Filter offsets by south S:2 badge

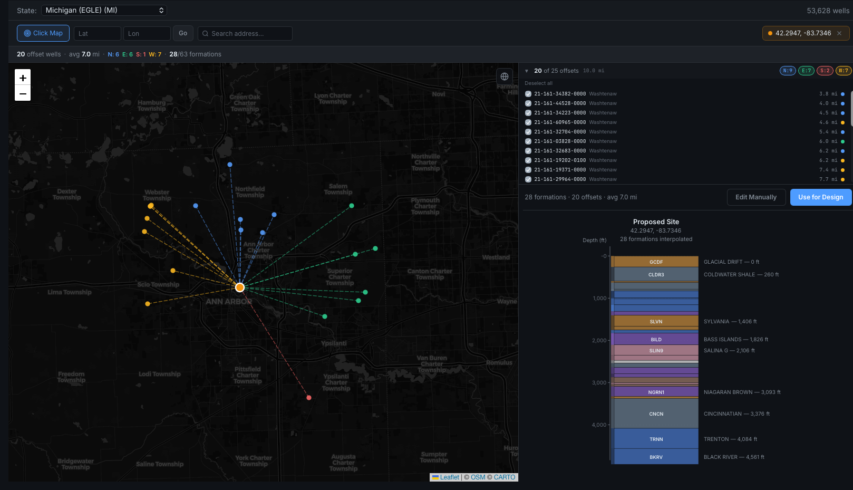pyautogui.click(x=825, y=71)
